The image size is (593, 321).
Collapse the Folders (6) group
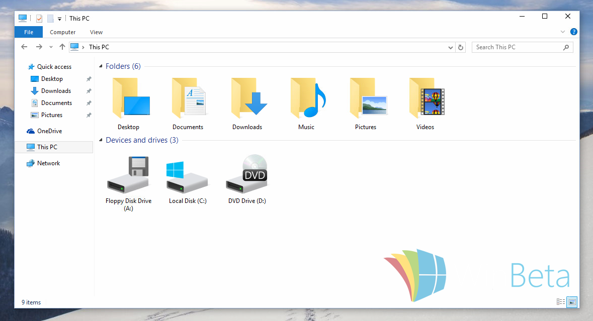[101, 66]
